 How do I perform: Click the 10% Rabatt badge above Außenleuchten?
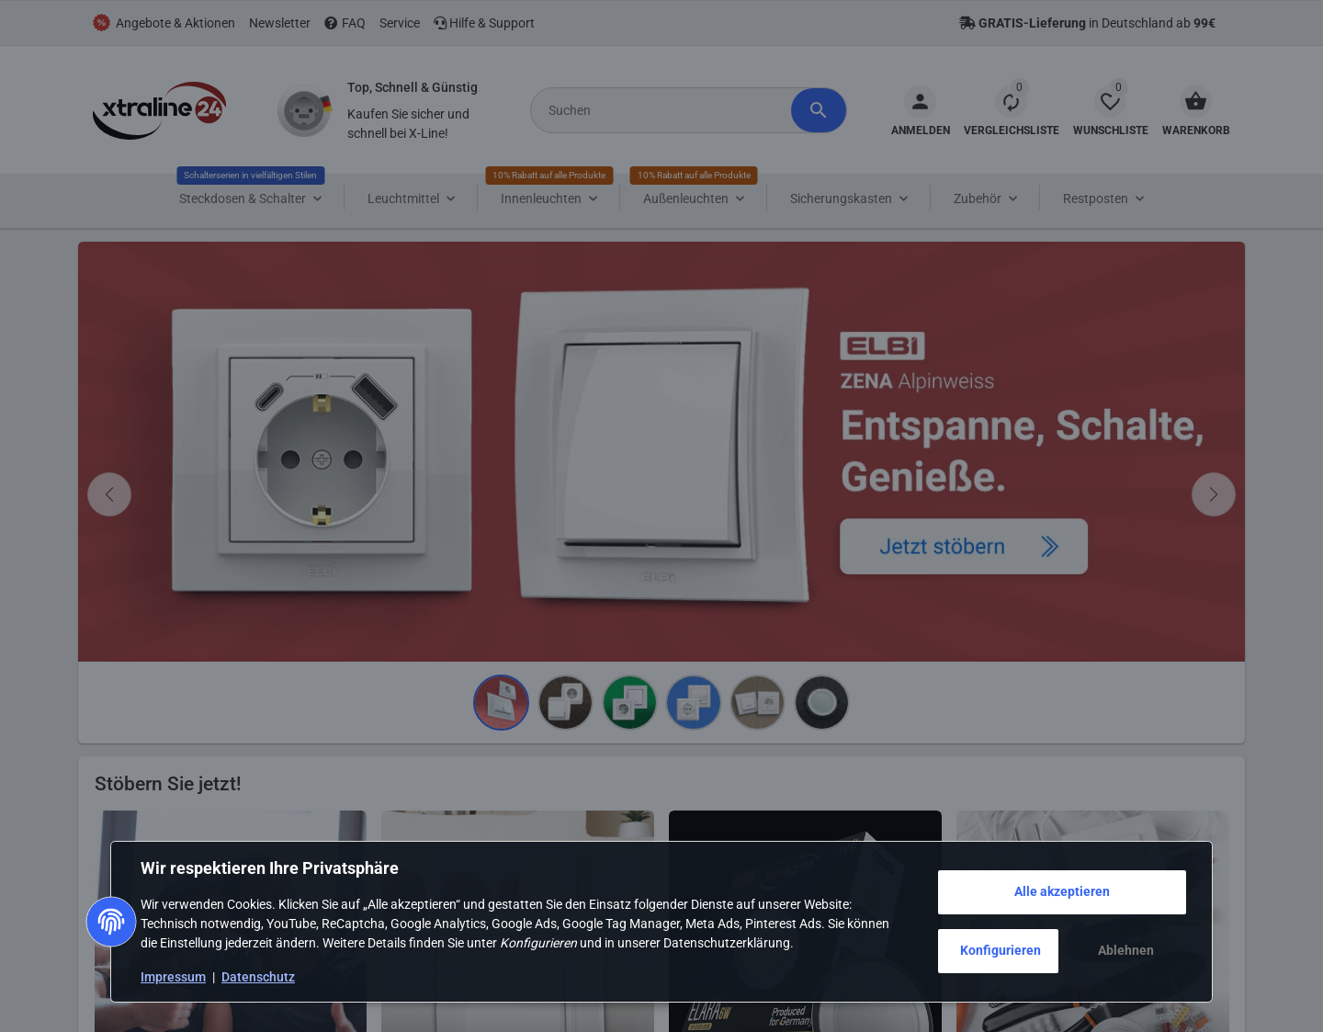point(694,175)
